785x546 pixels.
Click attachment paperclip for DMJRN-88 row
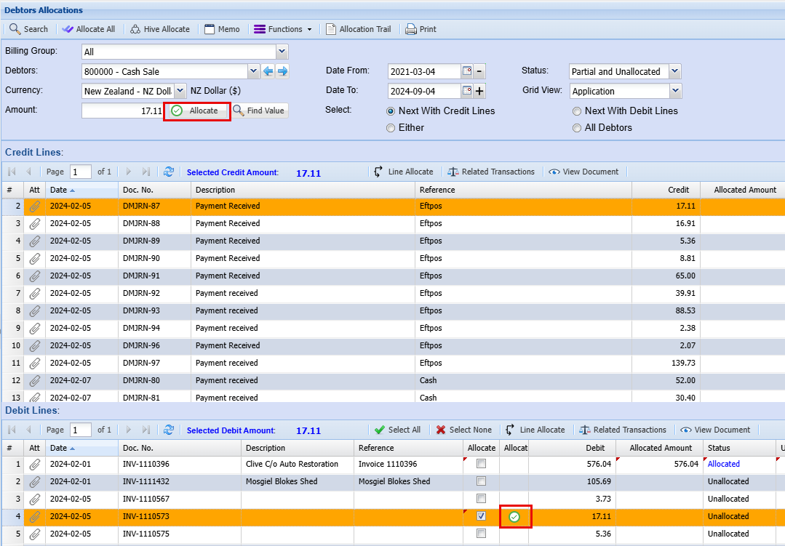(34, 224)
